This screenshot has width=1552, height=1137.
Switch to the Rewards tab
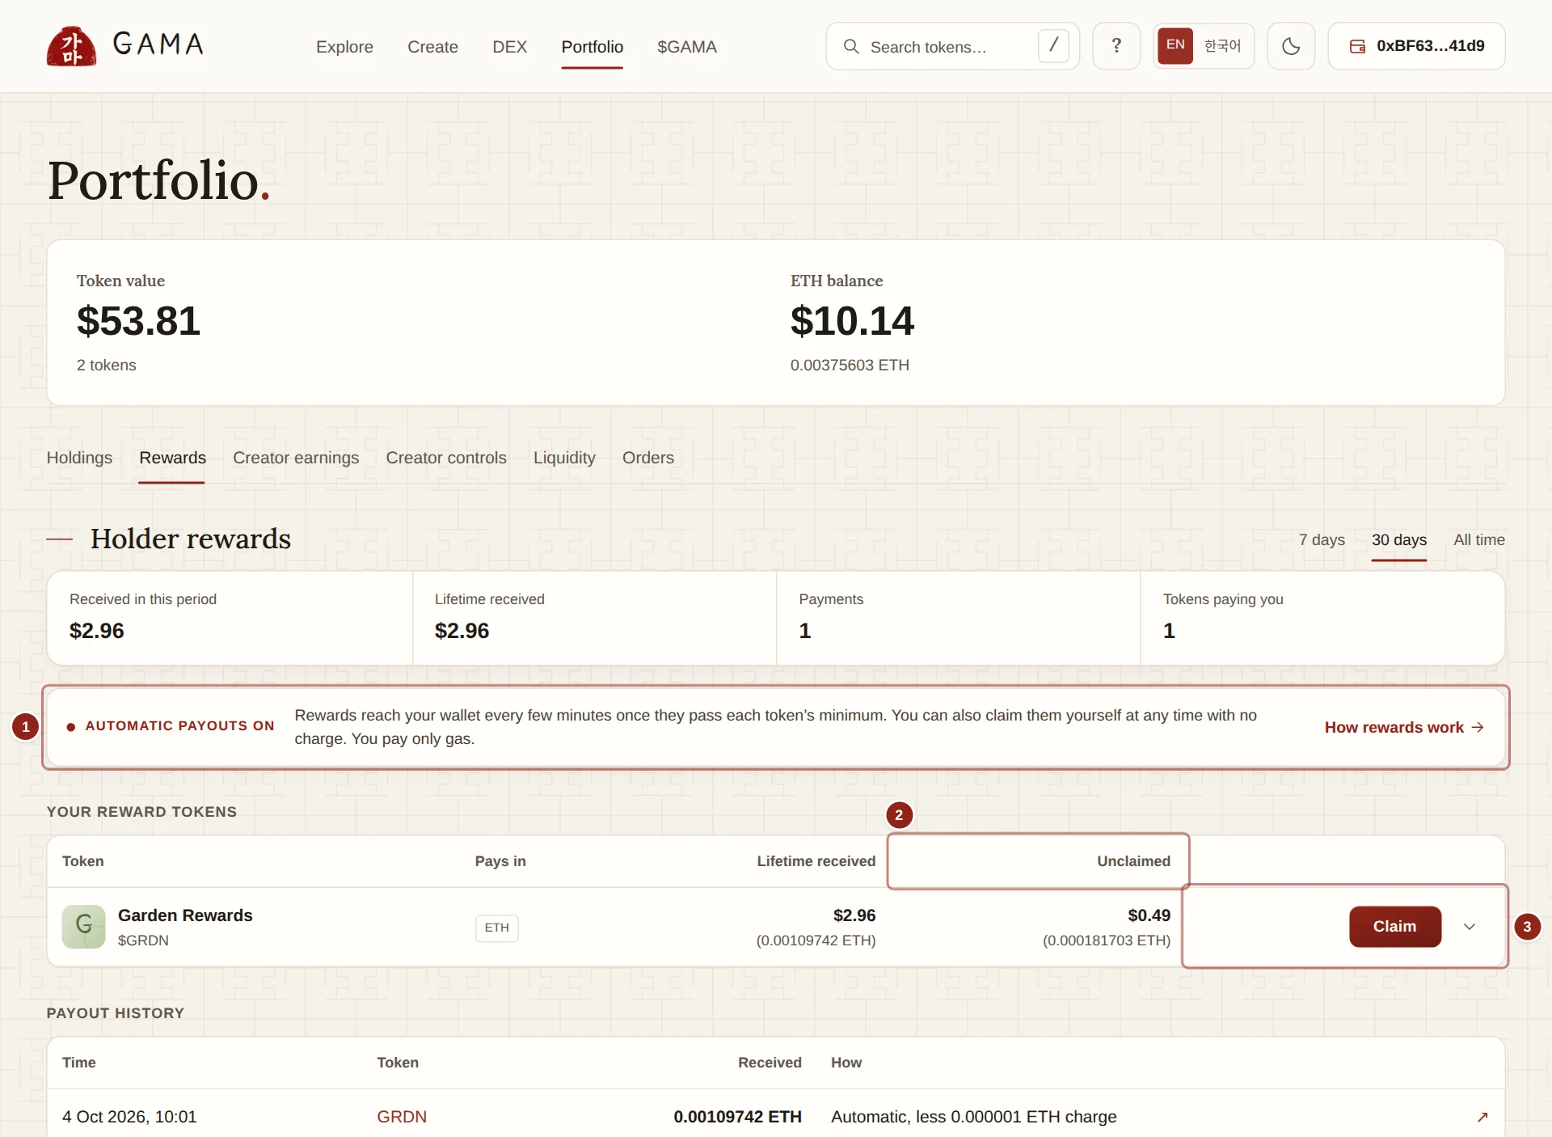172,458
